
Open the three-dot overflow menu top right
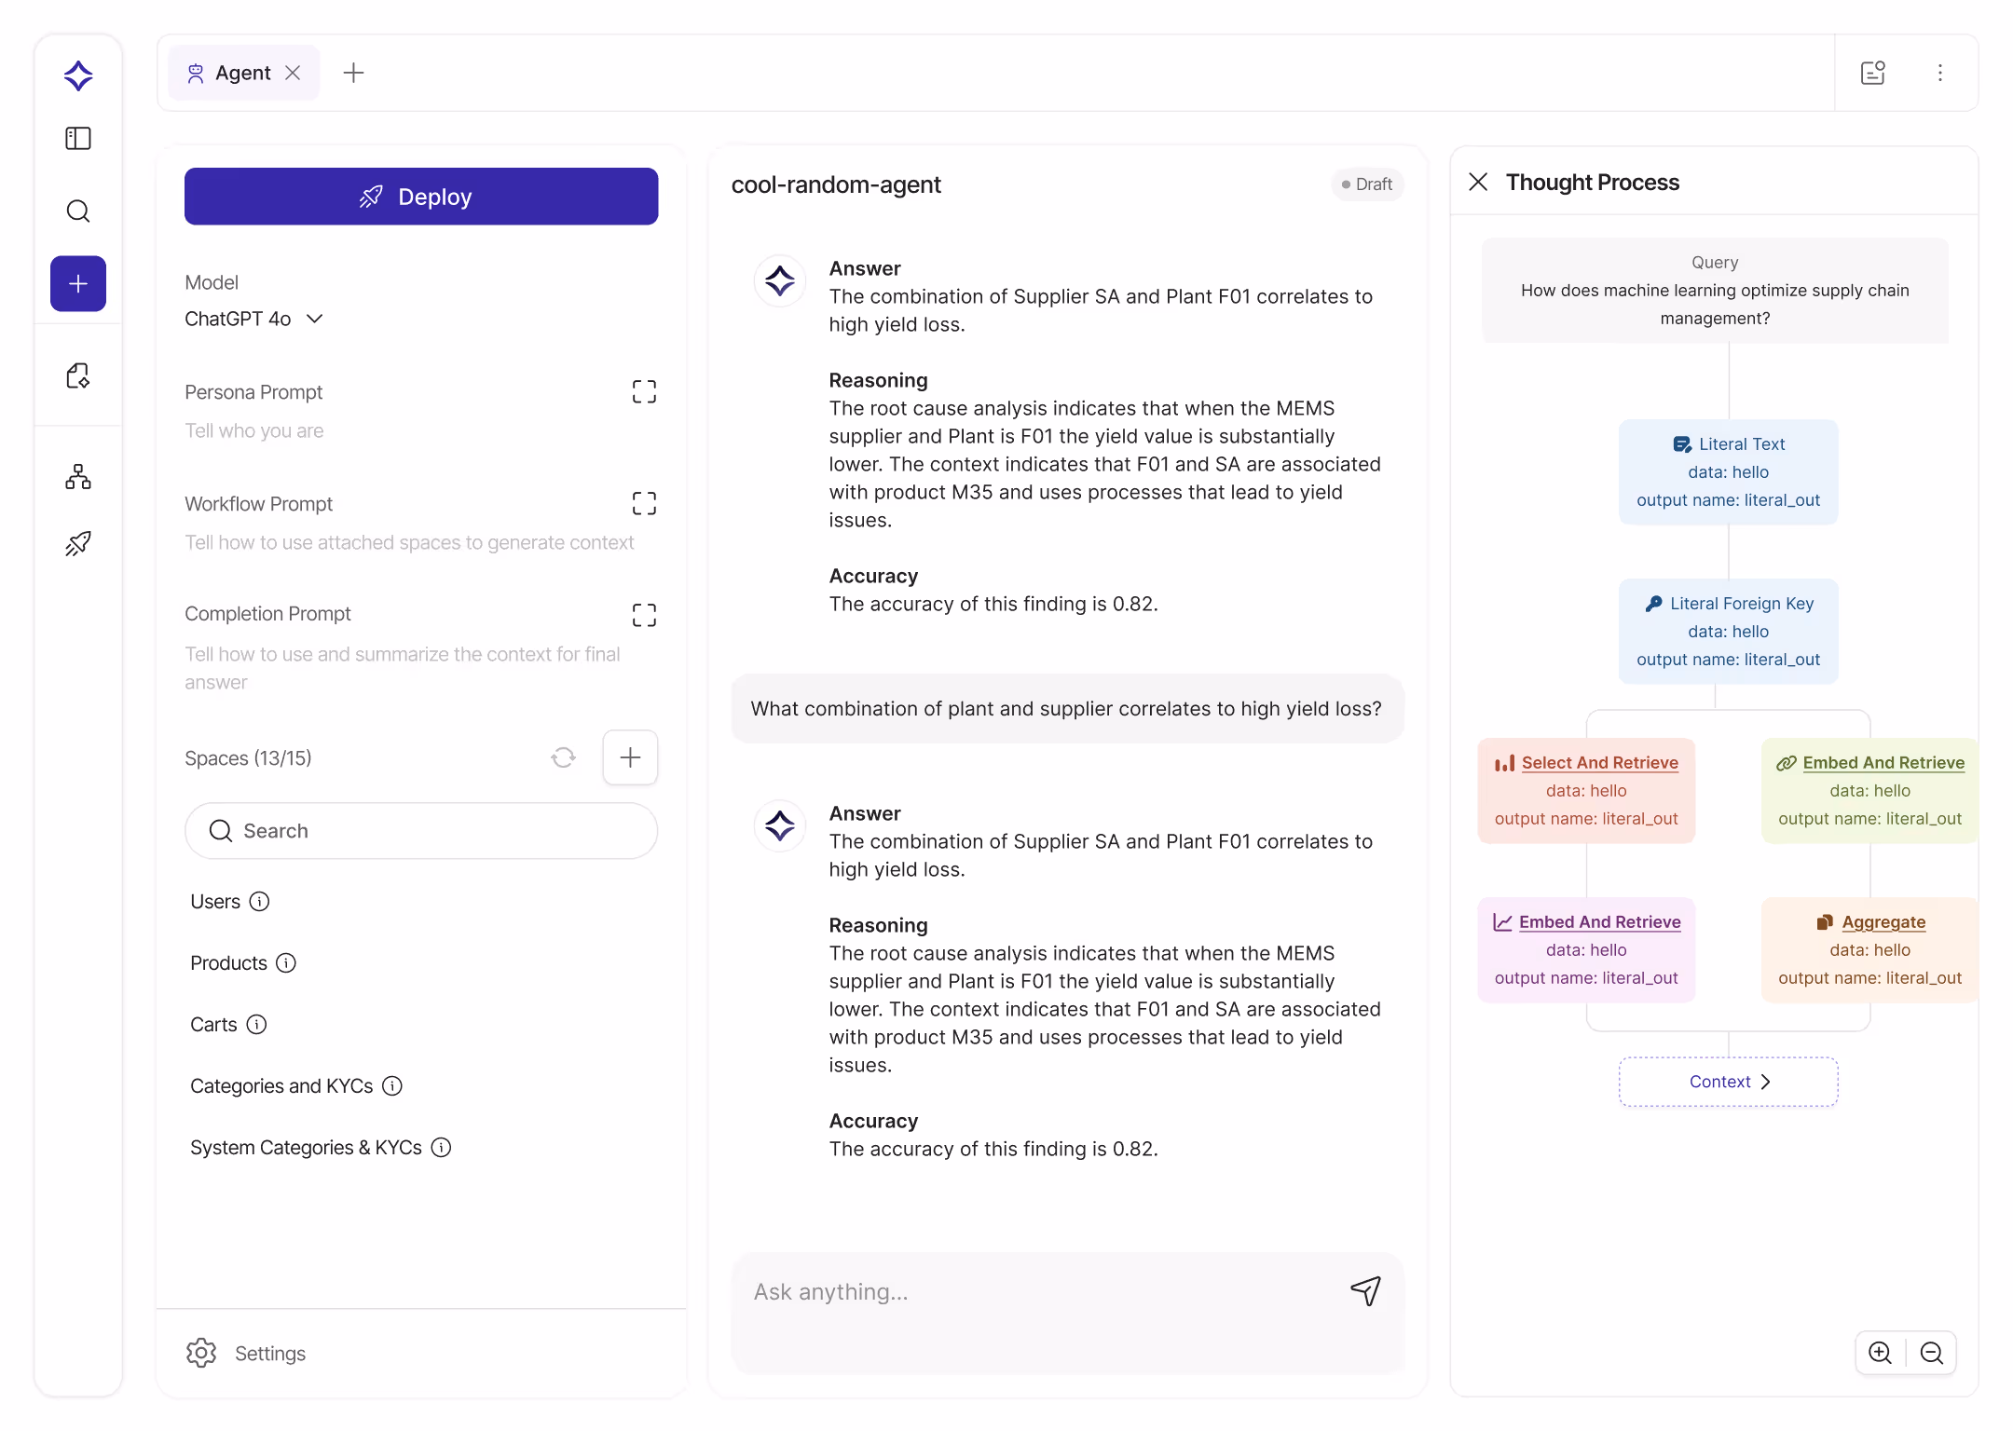[x=1940, y=72]
